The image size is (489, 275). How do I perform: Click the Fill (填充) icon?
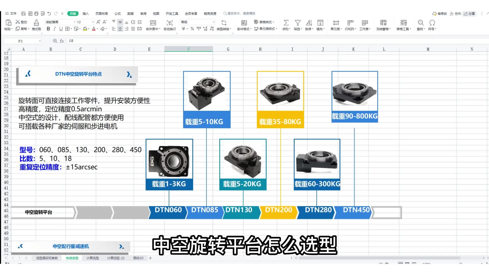[320, 23]
